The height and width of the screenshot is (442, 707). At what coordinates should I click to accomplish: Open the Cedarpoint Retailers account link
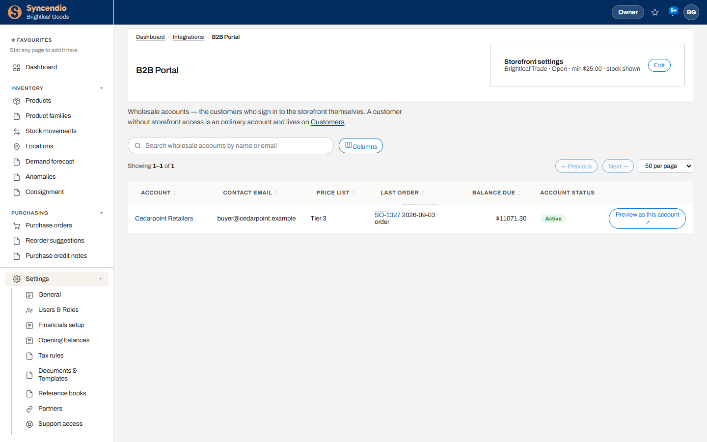point(164,219)
